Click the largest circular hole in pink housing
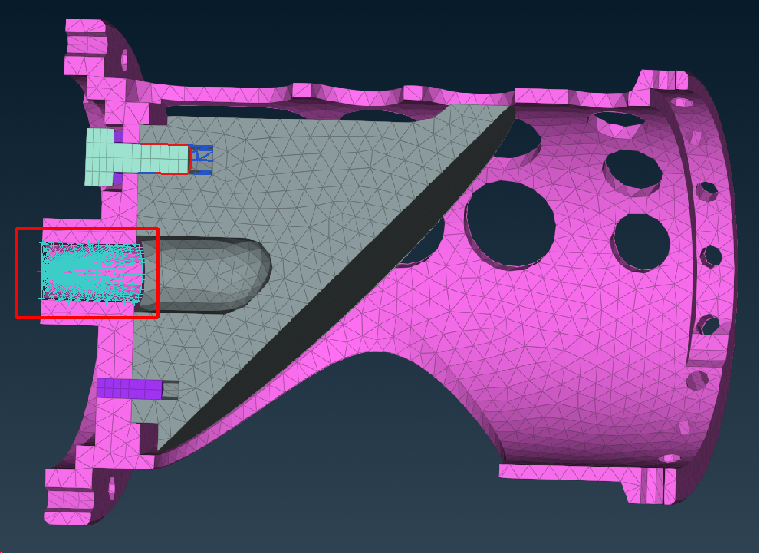 (x=511, y=222)
